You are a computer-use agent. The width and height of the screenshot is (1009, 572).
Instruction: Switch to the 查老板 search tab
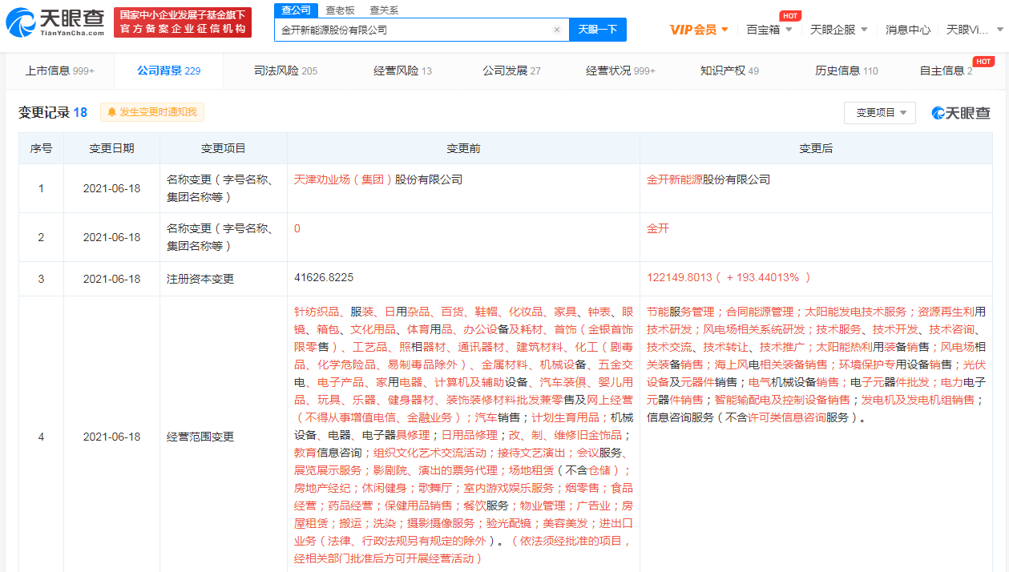340,10
